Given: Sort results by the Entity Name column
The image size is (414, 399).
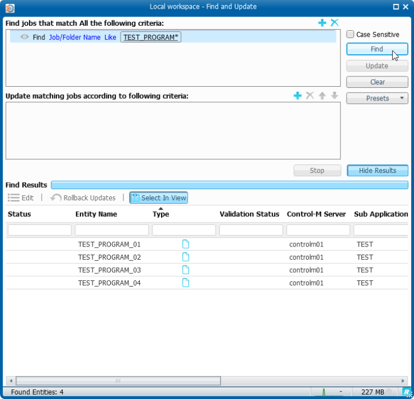Looking at the screenshot, I should [x=96, y=214].
